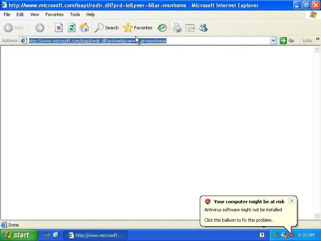Viewport: 321px width, 241px height.
Task: Click the first Quick Launch icon beside Start
Action: (47, 235)
